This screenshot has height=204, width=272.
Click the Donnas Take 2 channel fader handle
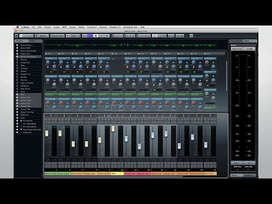point(139,147)
